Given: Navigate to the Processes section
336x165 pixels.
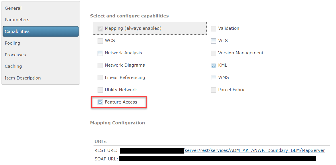Looking at the screenshot, I should tap(15, 55).
